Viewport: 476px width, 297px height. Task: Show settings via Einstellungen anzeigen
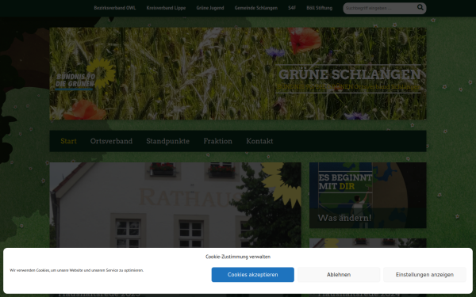424,275
